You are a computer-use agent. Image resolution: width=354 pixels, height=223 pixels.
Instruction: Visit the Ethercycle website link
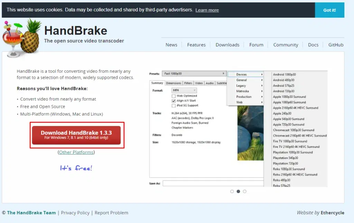coord(332,213)
